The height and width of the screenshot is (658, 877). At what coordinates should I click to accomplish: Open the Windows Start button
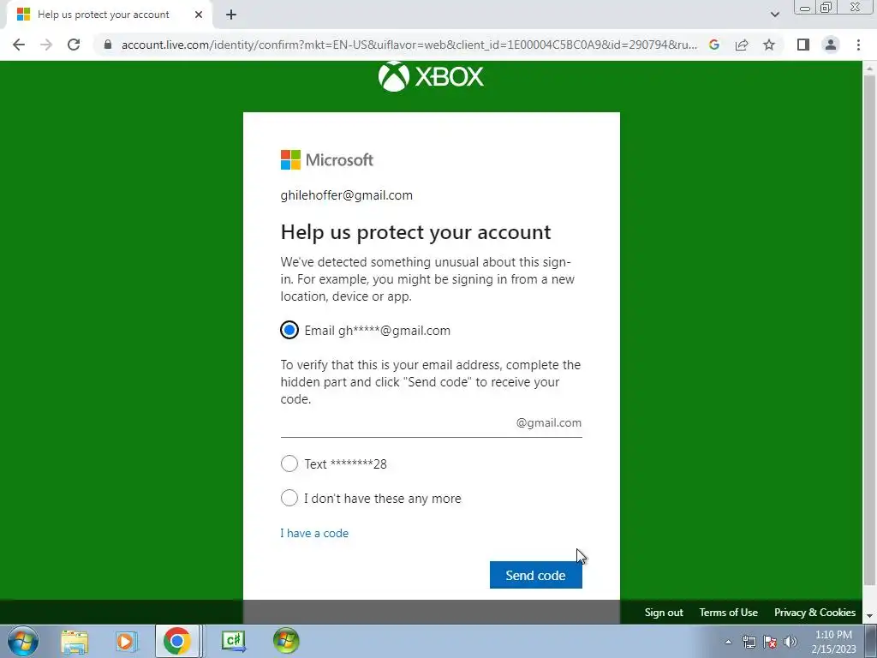[x=23, y=641]
